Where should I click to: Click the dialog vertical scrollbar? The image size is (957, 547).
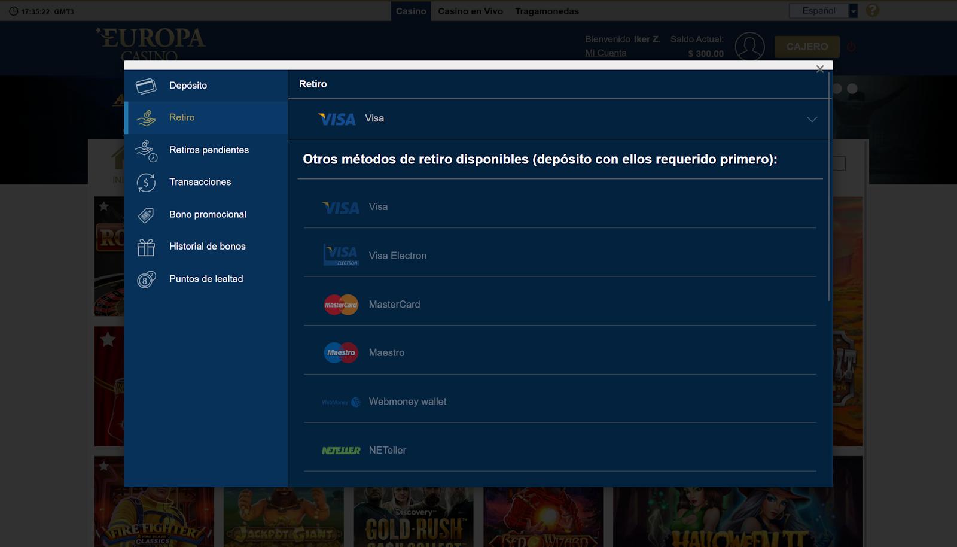(x=829, y=186)
